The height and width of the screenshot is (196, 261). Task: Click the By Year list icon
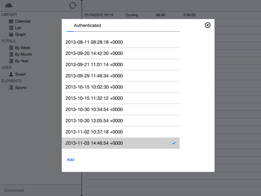point(11,61)
